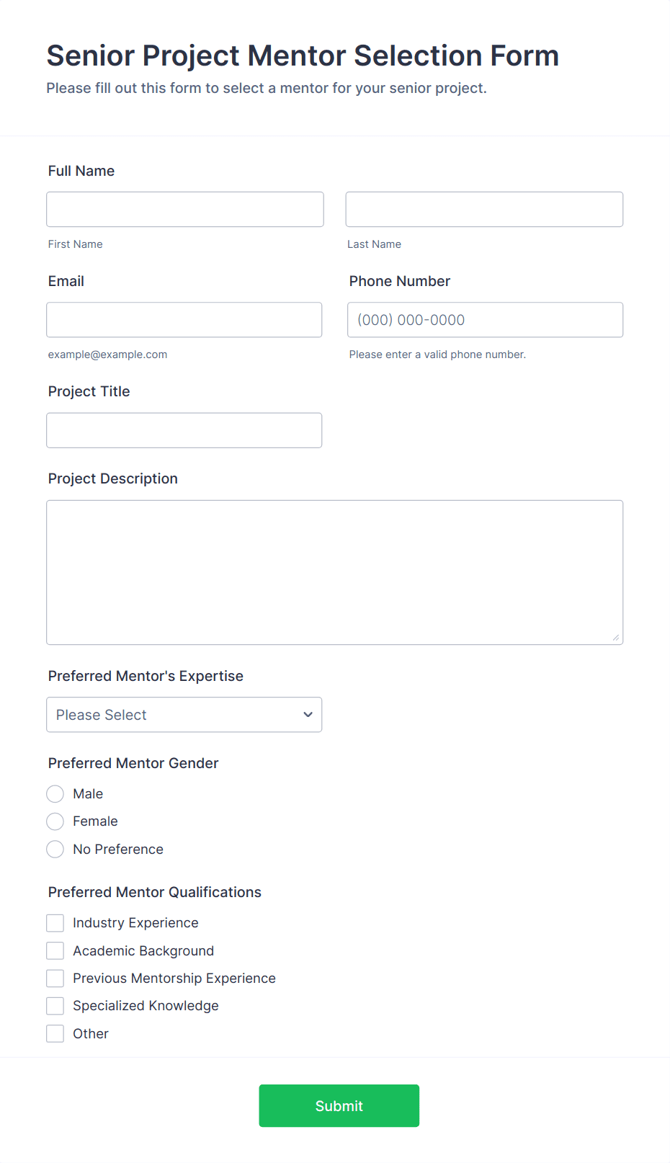Click the Project Description resize handle
This screenshot has height=1163, width=670.
(x=617, y=638)
